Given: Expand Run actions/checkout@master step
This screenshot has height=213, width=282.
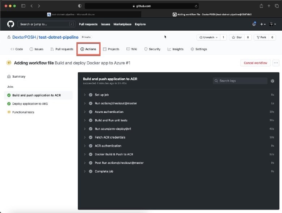Looking at the screenshot, I should tap(178, 103).
